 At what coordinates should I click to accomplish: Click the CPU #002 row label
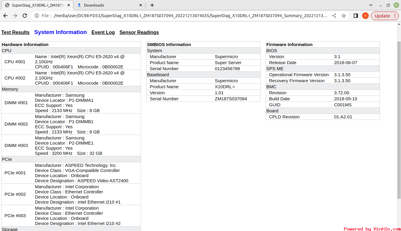pyautogui.click(x=15, y=78)
